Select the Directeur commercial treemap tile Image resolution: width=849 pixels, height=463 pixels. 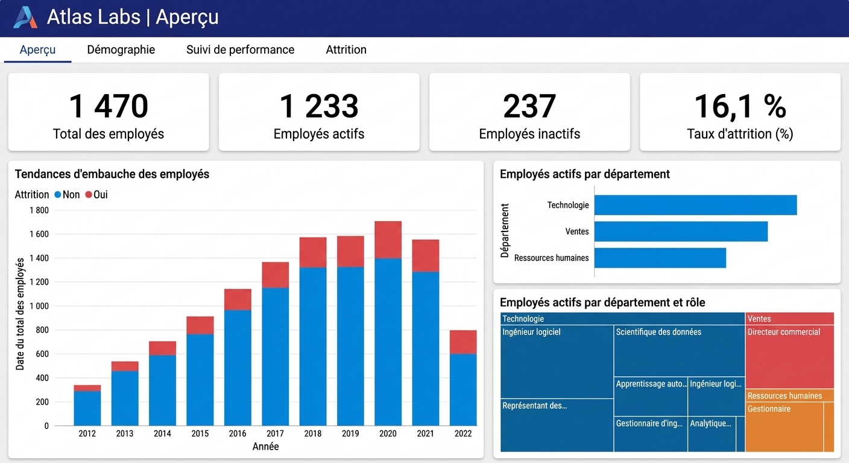coord(790,357)
